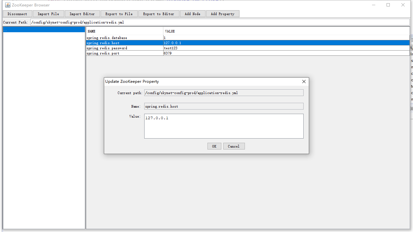Select spring.redis.database row

248,38
